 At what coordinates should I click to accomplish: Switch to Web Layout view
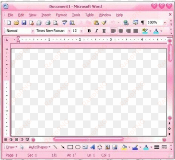click(x=11, y=139)
